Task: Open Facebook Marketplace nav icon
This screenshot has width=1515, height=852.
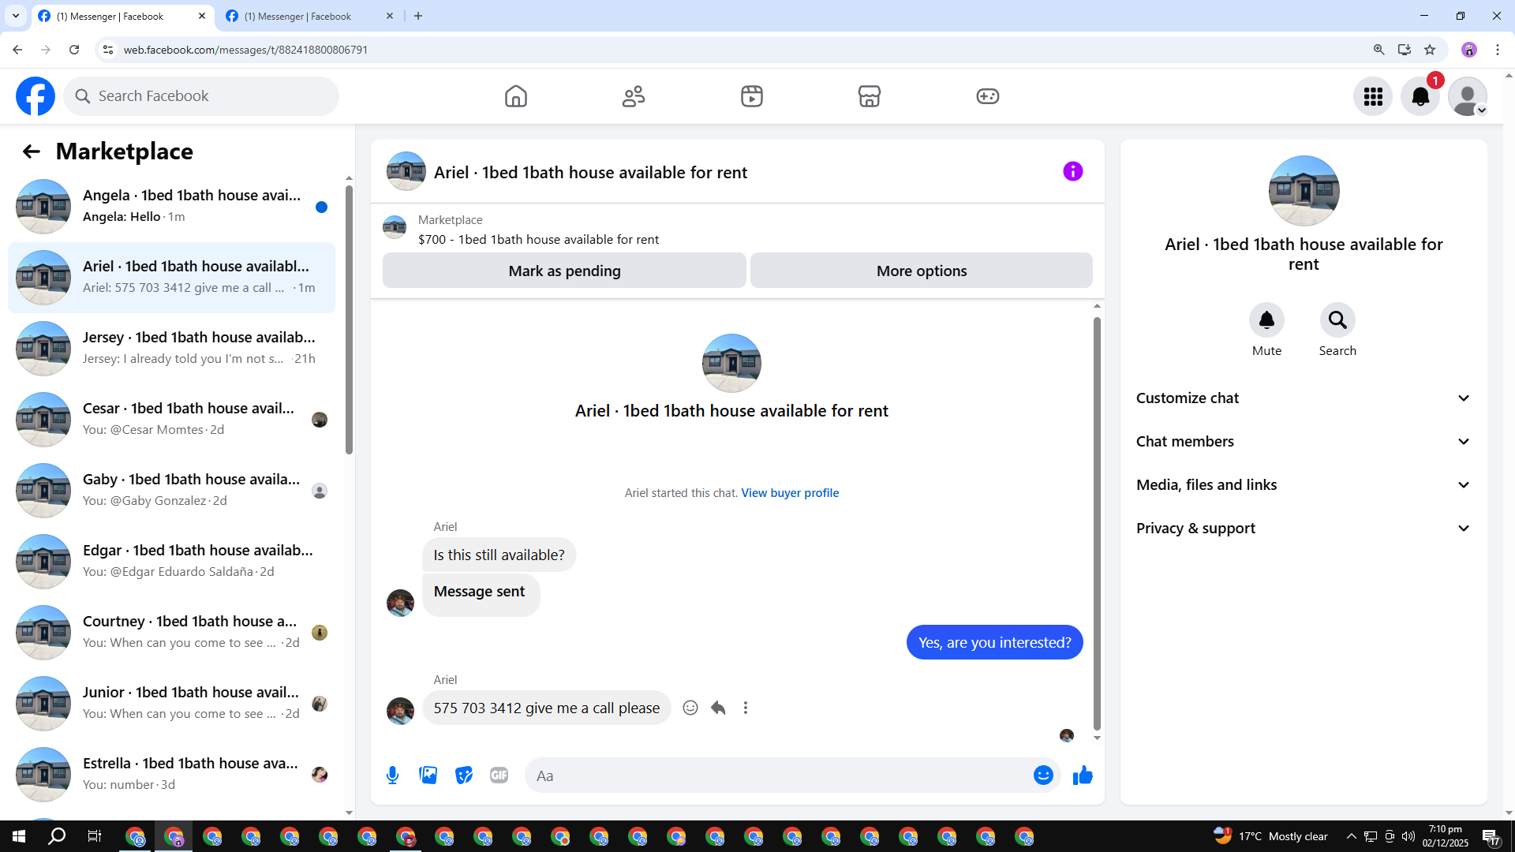Action: pos(869,96)
